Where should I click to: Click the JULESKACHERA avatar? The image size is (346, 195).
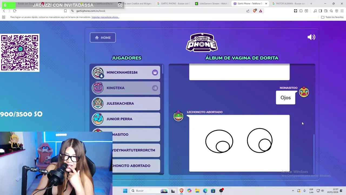(98, 103)
